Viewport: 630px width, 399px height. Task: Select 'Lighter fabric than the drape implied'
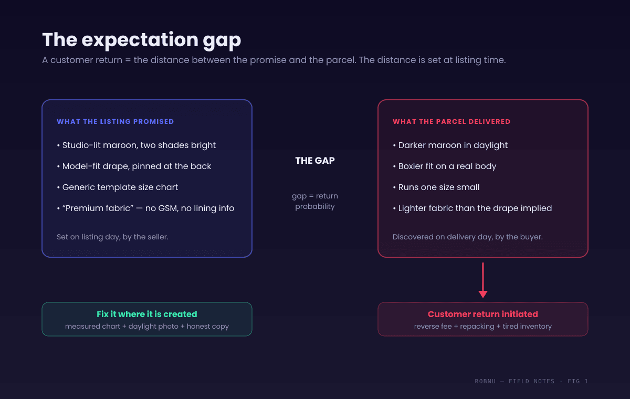(x=472, y=208)
